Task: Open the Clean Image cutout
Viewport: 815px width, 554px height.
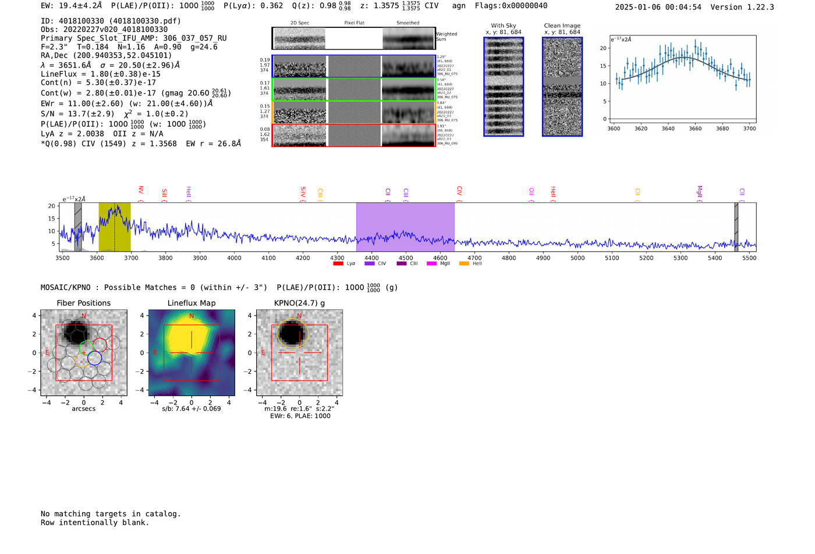Action: 562,87
